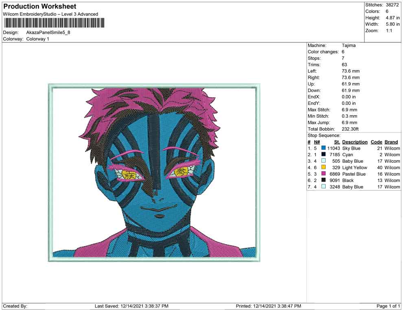The height and width of the screenshot is (310, 403).
Task: Click the 'Last Saved' timestamp in footer
Action: click(x=131, y=306)
